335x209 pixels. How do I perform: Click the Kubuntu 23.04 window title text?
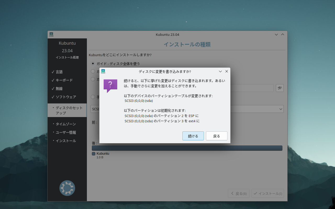[x=167, y=34]
